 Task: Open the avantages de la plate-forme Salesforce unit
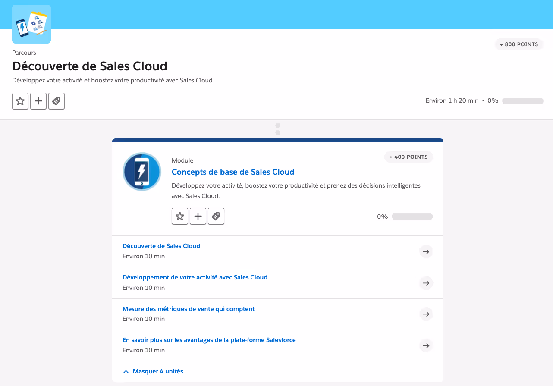[x=209, y=340]
